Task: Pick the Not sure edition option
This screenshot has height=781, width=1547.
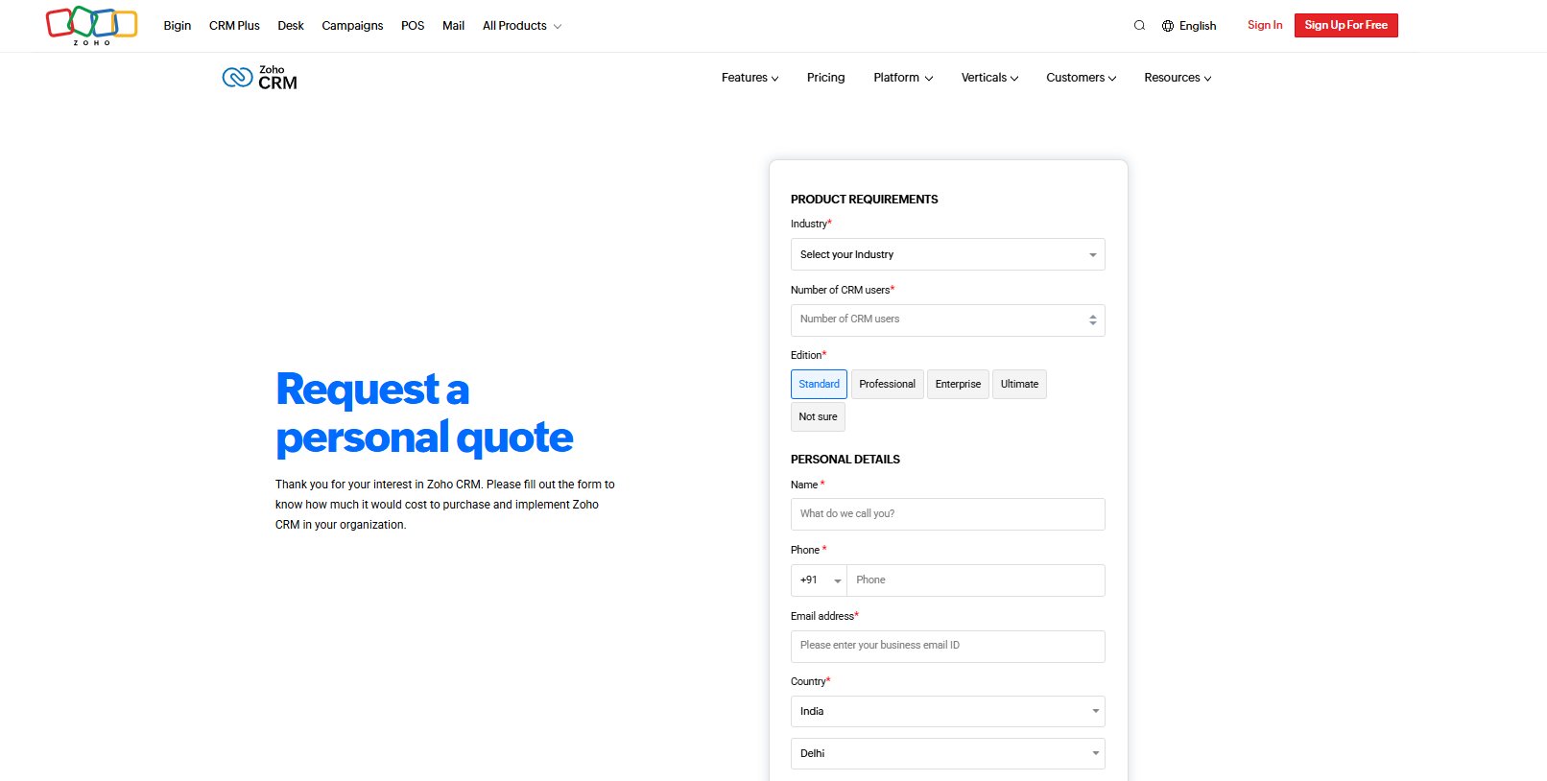Action: point(818,416)
